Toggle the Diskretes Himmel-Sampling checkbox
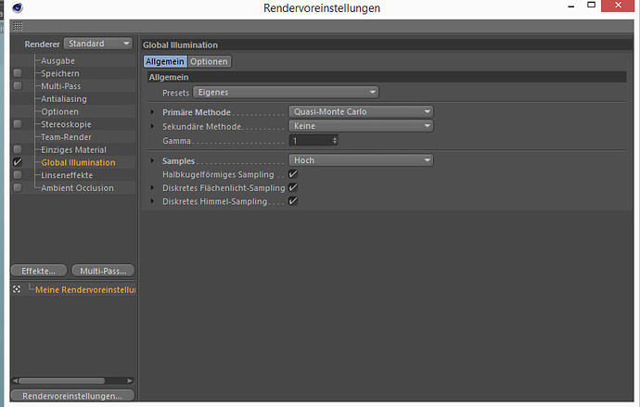Image resolution: width=640 pixels, height=407 pixels. click(x=293, y=201)
